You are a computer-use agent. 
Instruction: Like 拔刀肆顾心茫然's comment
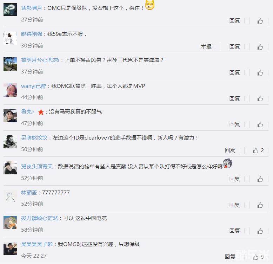coord(260,231)
